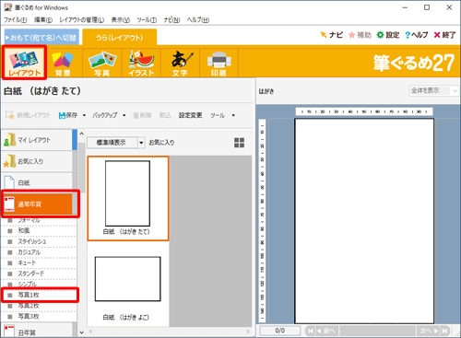Click category list scroll down arrow

point(81,332)
